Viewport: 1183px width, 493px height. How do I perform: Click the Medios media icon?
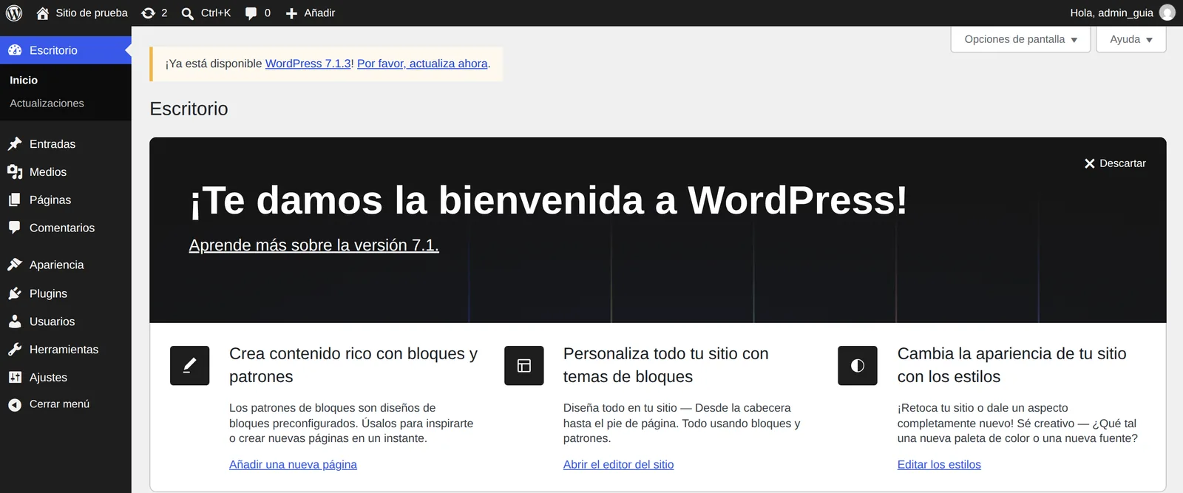15,171
